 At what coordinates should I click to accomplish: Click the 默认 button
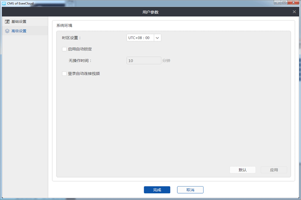243,170
